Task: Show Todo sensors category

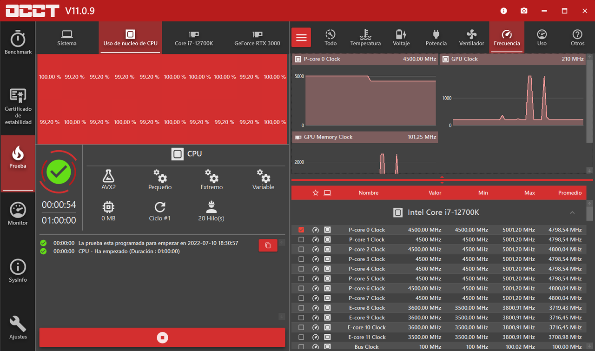Action: [331, 38]
